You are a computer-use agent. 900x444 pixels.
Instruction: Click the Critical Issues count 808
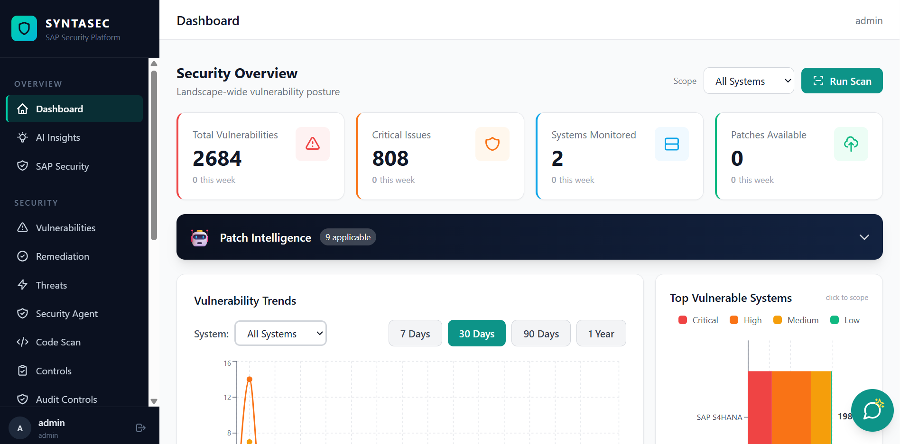[x=390, y=158]
